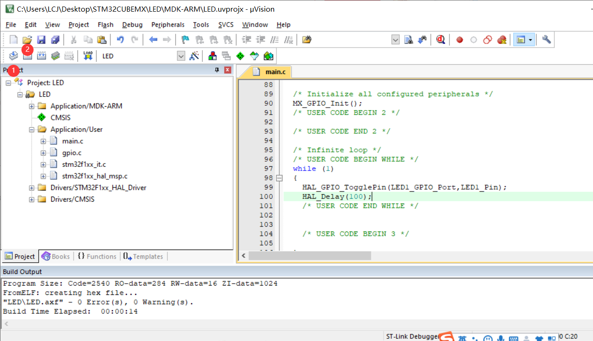Screen dimensions: 593x341
Task: Indent the selected lines
Action: tap(247, 40)
